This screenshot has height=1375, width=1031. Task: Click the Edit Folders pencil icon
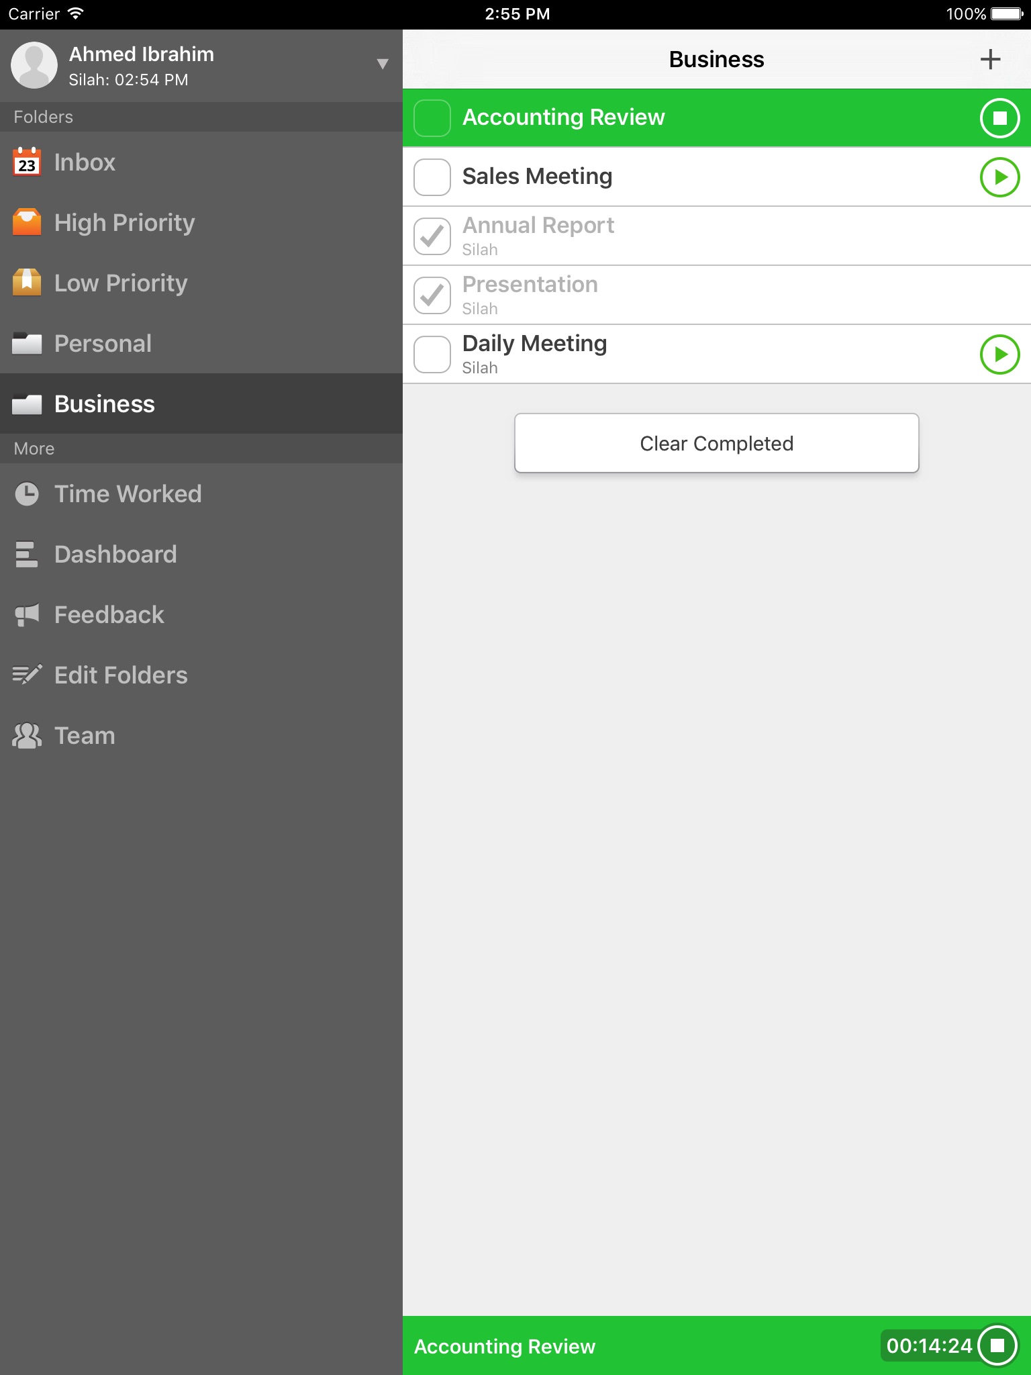27,675
